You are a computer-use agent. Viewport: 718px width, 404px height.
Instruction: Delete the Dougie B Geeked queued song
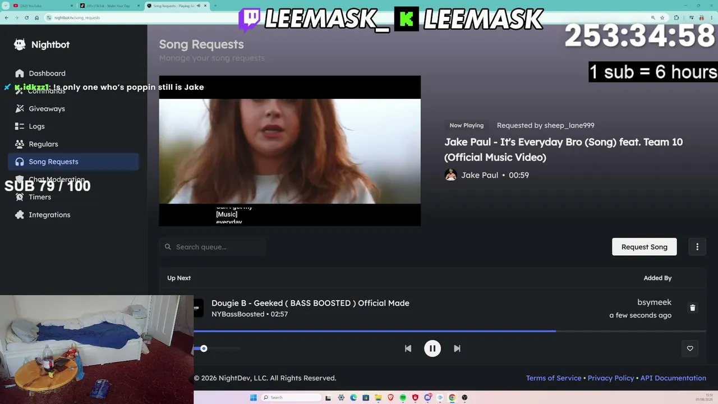click(693, 308)
